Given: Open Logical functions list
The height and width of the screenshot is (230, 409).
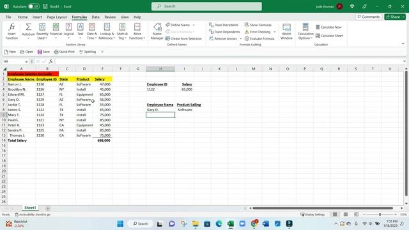Looking at the screenshot, I should [x=68, y=31].
